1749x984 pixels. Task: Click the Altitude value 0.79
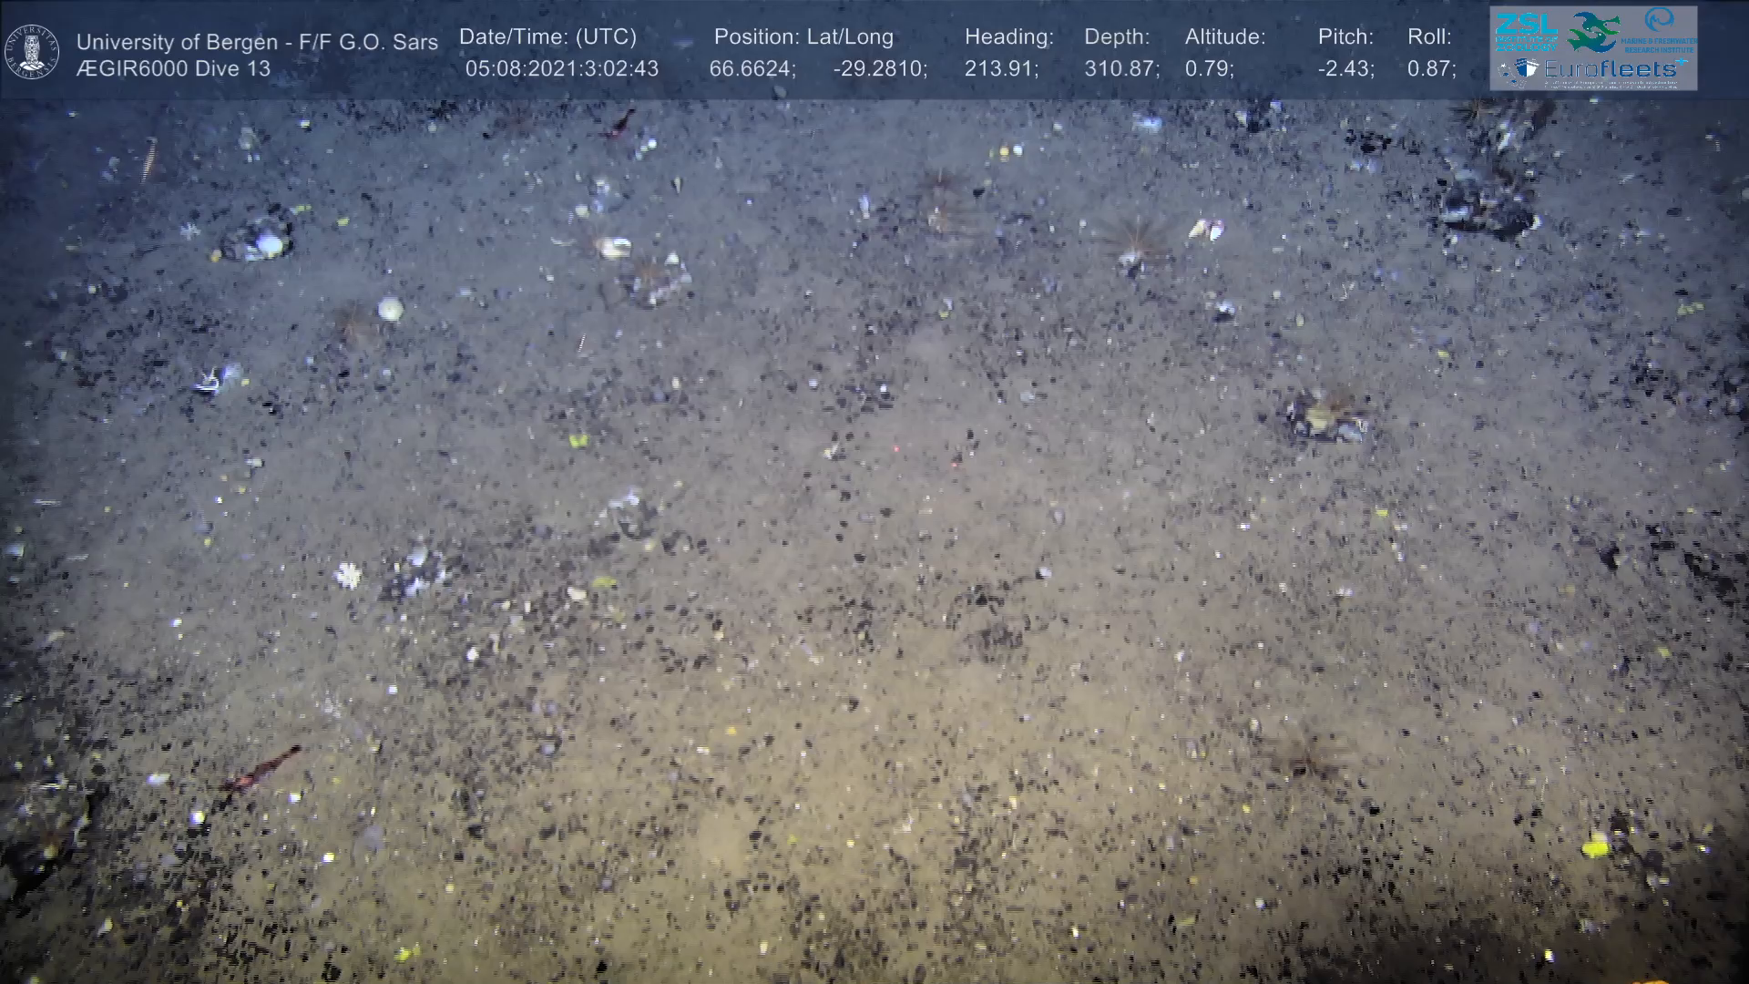tap(1209, 68)
